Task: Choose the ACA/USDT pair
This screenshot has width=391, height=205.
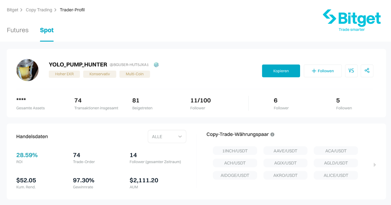Action: coord(336,151)
